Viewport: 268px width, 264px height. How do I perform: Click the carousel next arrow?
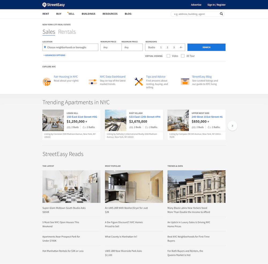click(232, 125)
